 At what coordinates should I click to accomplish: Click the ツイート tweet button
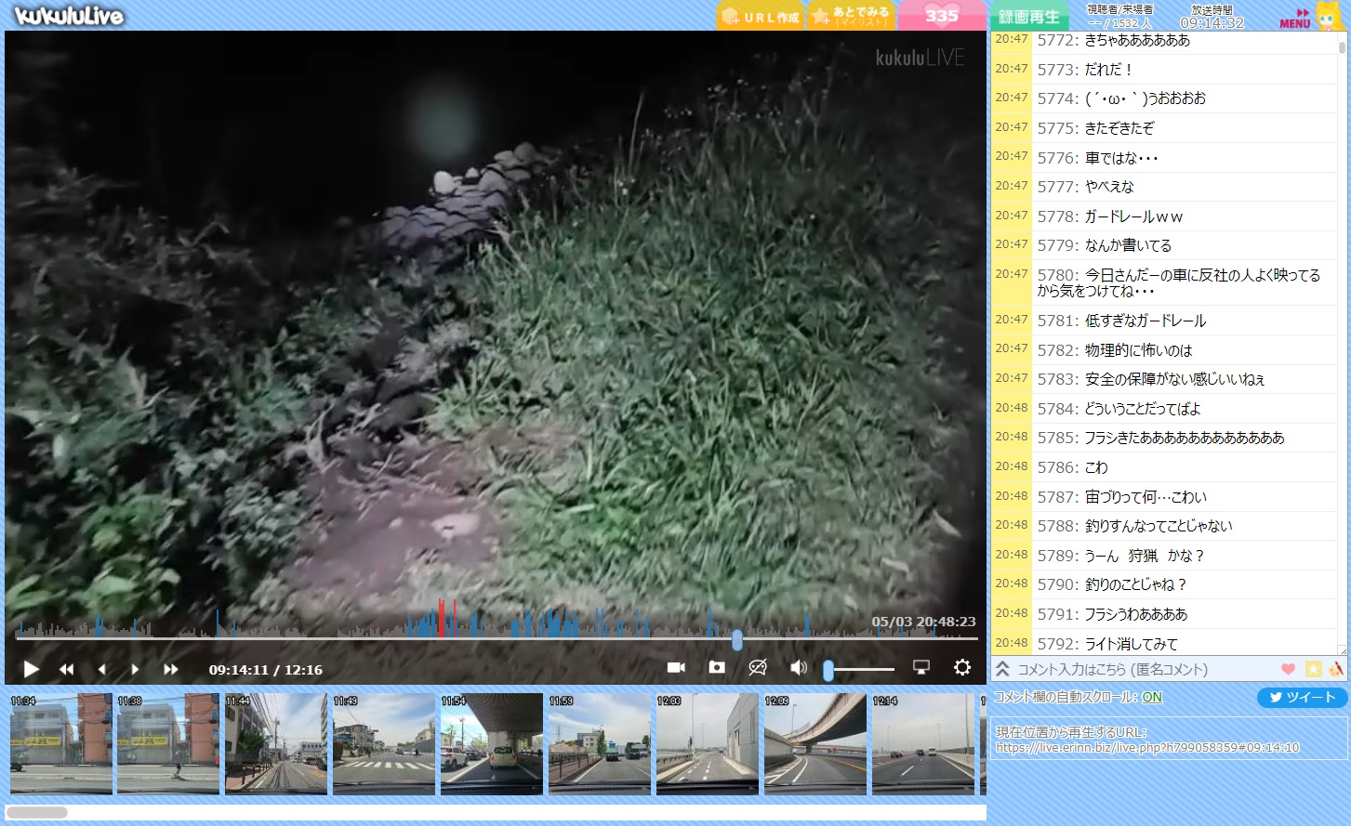pos(1302,697)
